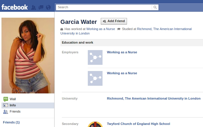203x127 pixels.
Task: Open messages icon in header
Action: tap(41, 7)
